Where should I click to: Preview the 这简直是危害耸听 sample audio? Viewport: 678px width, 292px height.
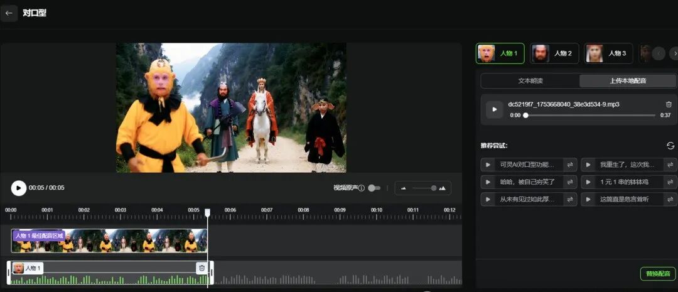588,200
